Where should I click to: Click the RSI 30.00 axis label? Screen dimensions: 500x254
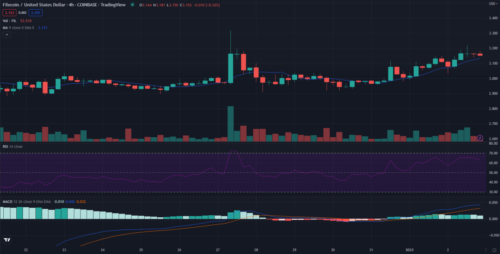pyautogui.click(x=493, y=192)
